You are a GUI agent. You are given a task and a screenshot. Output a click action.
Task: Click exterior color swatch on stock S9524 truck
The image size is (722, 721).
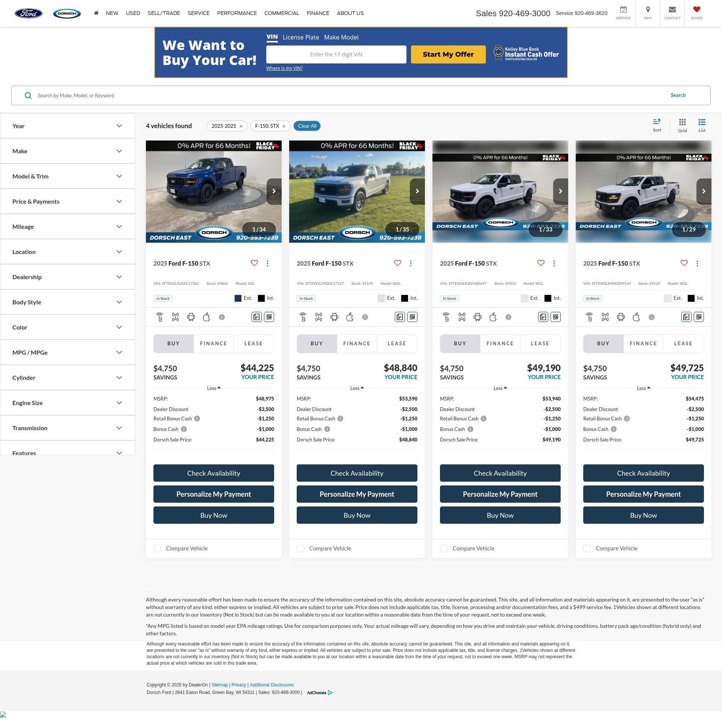[668, 298]
